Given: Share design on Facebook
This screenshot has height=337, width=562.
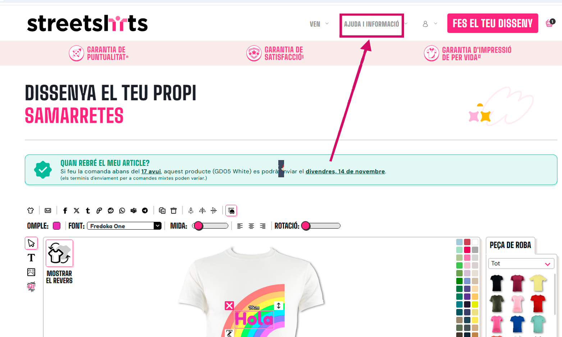Looking at the screenshot, I should coord(65,211).
